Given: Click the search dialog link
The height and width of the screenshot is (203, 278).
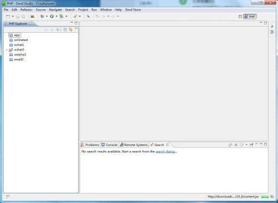Looking at the screenshot, I should [x=165, y=151].
